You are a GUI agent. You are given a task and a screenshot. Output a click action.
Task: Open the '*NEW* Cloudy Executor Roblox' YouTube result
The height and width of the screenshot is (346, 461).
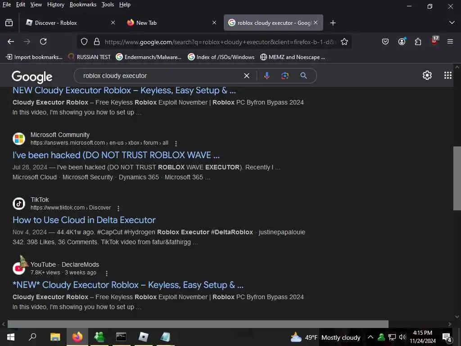tap(128, 285)
